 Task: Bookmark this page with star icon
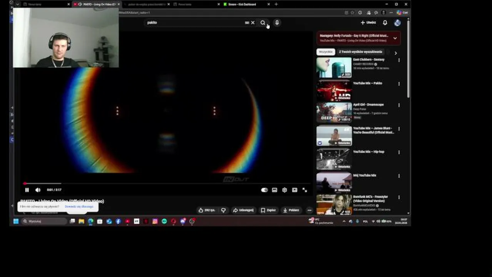352,13
